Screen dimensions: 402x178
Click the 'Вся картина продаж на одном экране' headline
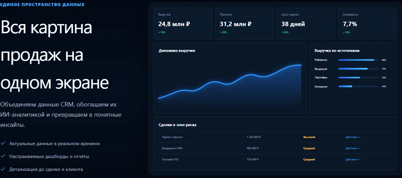pyautogui.click(x=54, y=55)
